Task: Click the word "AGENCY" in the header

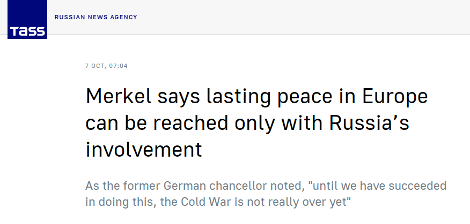Action: [x=124, y=17]
